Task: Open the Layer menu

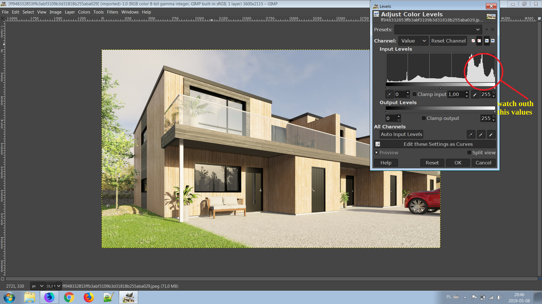Action: point(70,12)
